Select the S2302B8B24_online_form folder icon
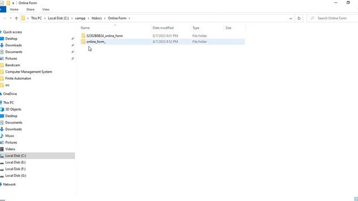Viewport: 358px width, 201px height. [x=83, y=36]
